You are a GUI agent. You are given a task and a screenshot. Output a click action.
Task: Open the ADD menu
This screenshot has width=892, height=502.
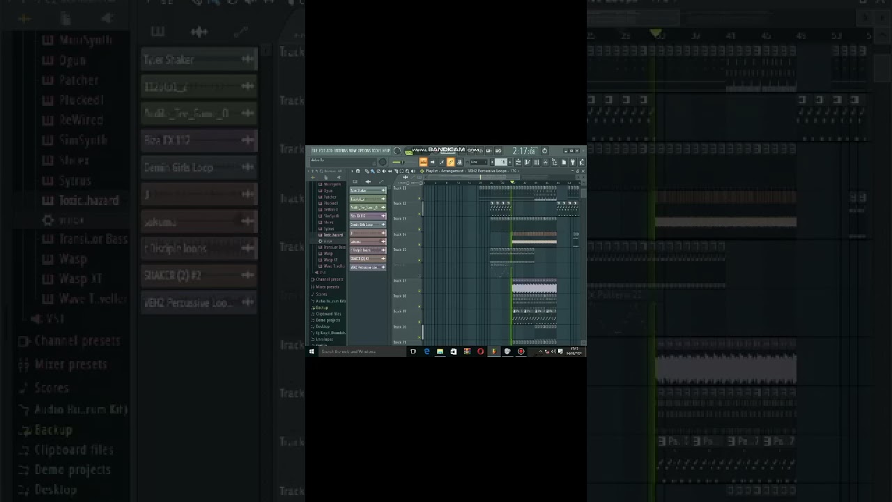pos(328,151)
